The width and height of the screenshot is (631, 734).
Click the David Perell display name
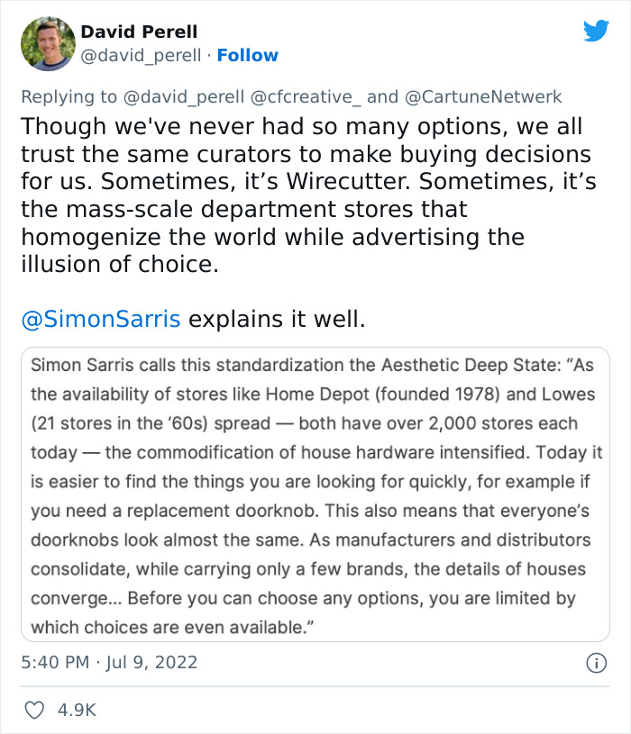click(x=139, y=32)
